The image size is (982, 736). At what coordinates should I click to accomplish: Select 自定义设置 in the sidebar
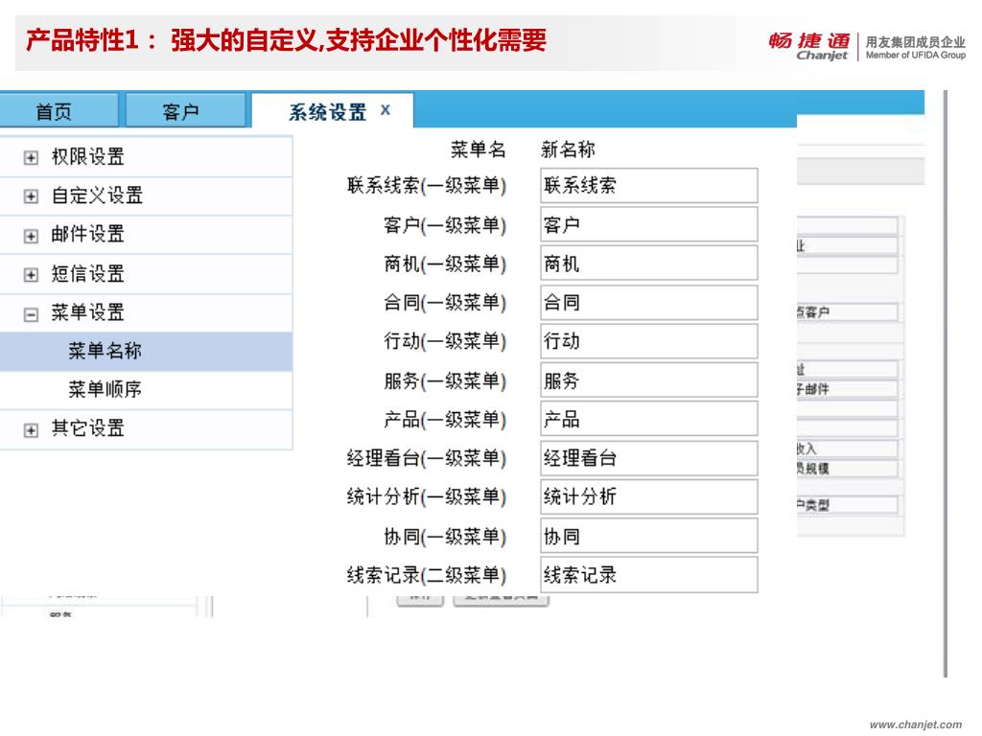(97, 195)
